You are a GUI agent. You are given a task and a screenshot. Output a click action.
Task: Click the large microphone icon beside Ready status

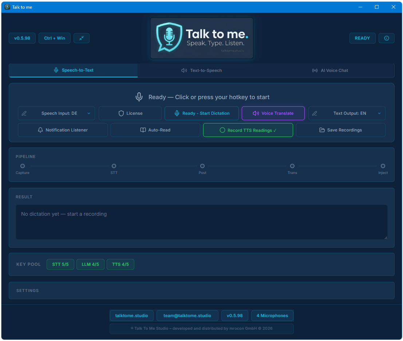[139, 97]
